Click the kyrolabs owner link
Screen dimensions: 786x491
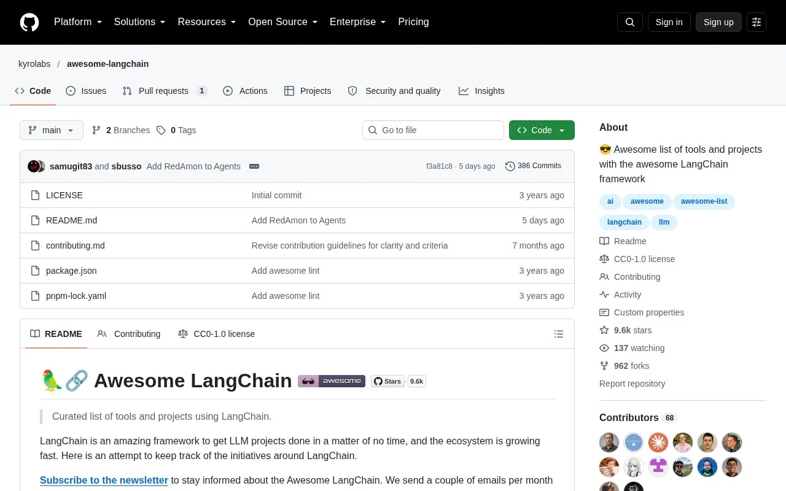34,64
